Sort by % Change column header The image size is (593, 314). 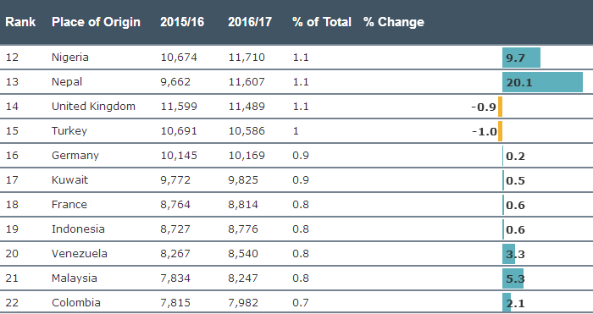(394, 22)
